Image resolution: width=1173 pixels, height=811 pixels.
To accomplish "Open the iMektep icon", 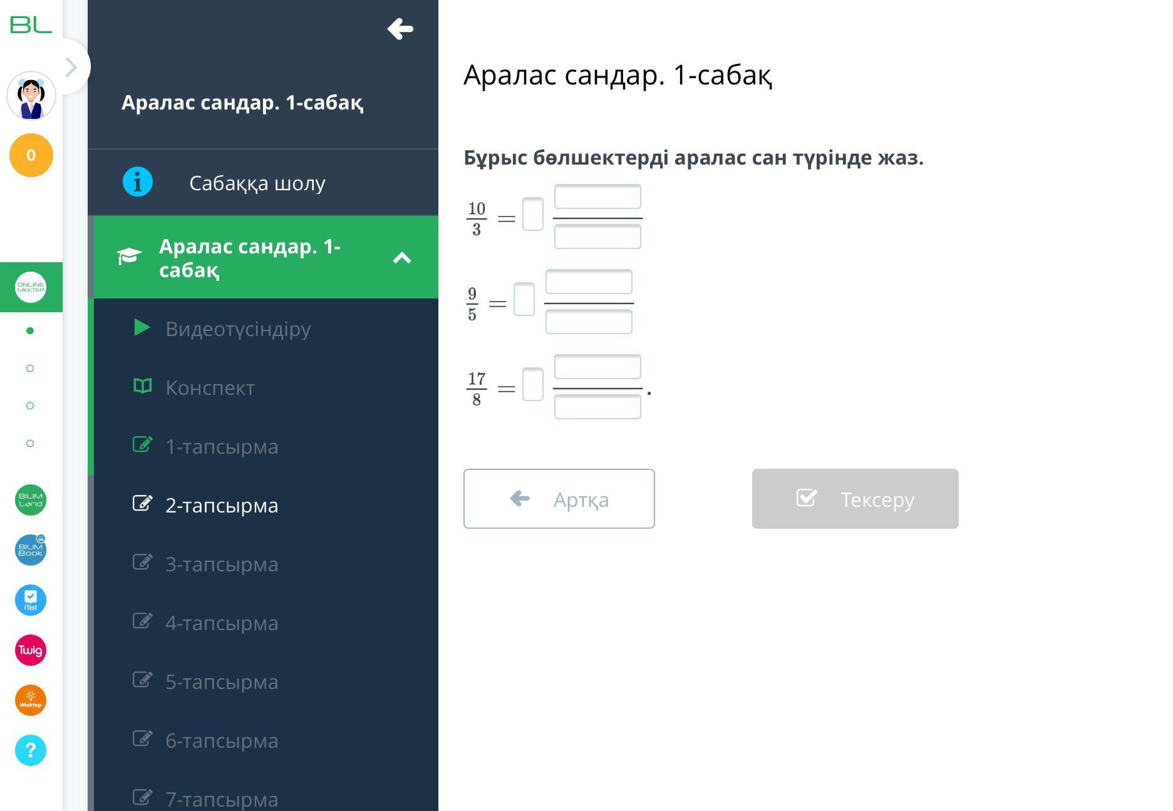I will click(x=31, y=700).
